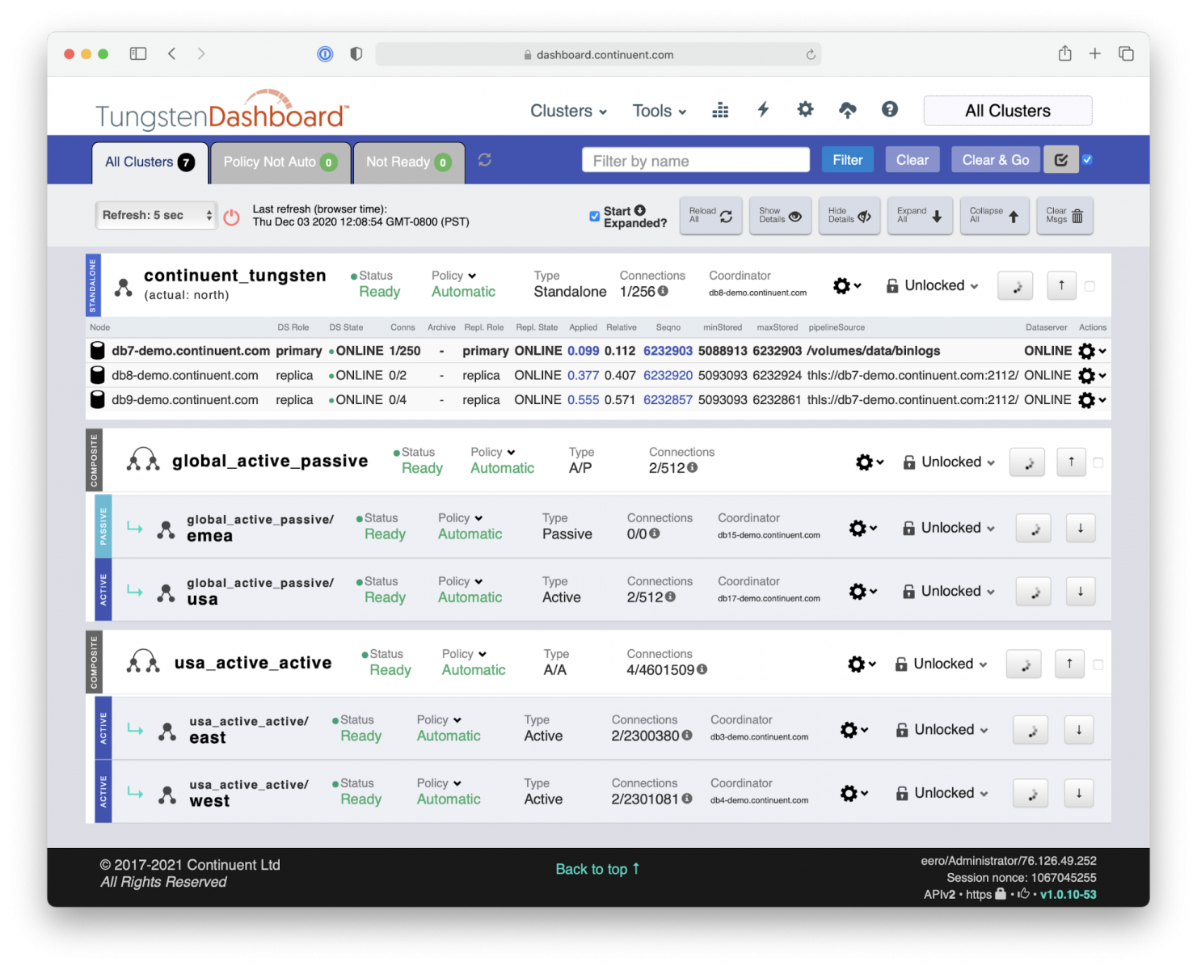Click the cloud upload icon in header

pos(847,110)
